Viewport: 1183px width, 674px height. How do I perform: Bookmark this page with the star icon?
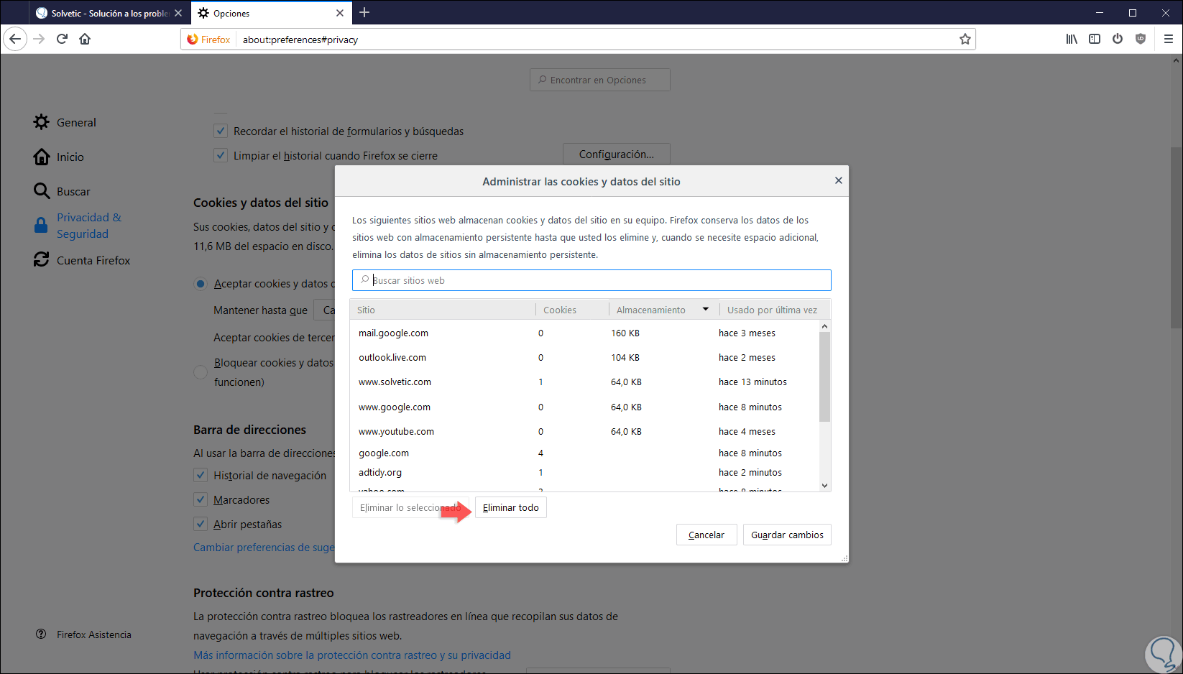tap(965, 39)
